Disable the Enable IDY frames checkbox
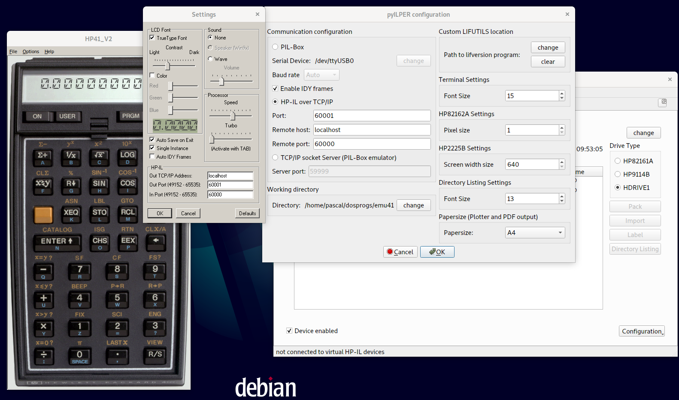This screenshot has width=679, height=400. (275, 89)
